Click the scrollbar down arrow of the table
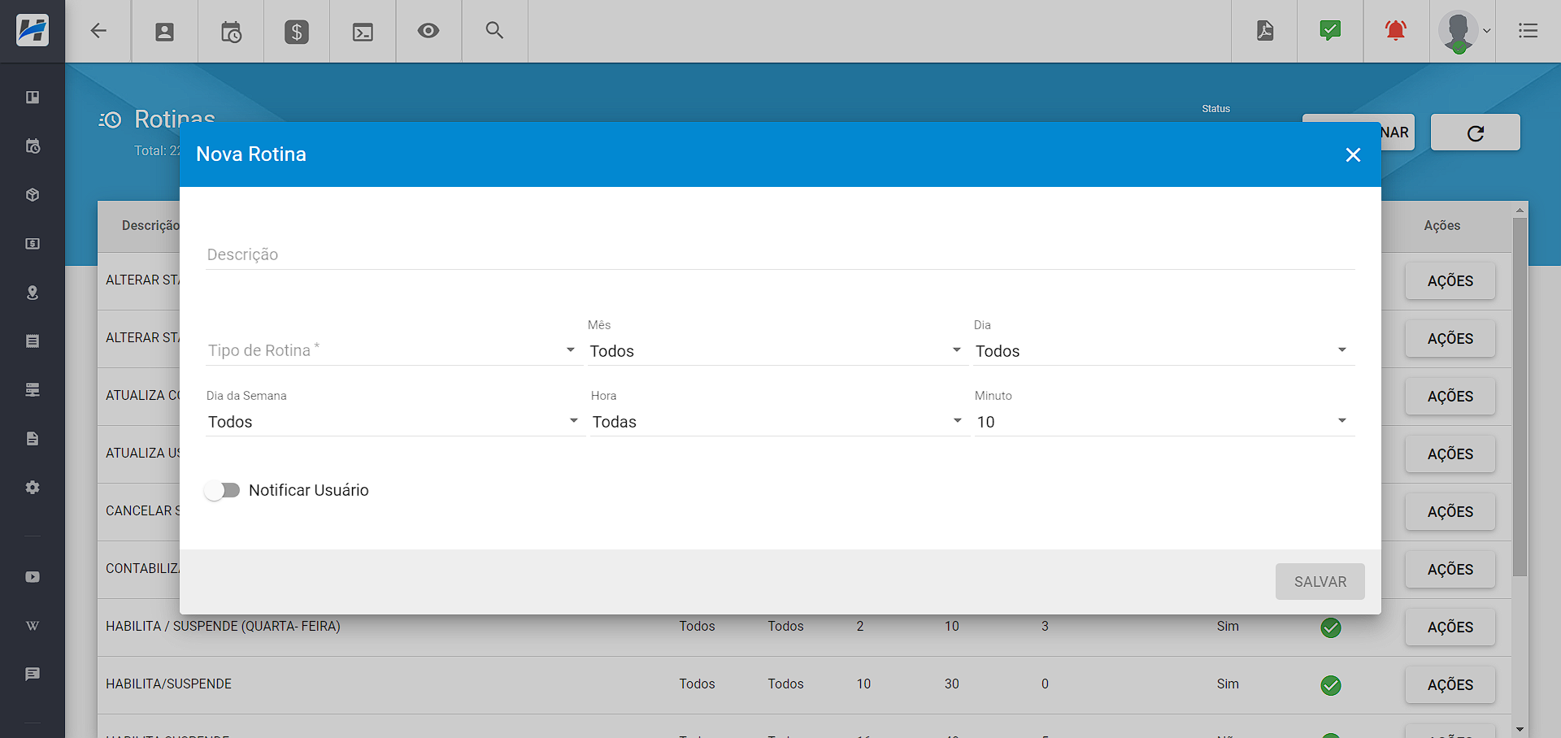1561x738 pixels. tap(1520, 729)
